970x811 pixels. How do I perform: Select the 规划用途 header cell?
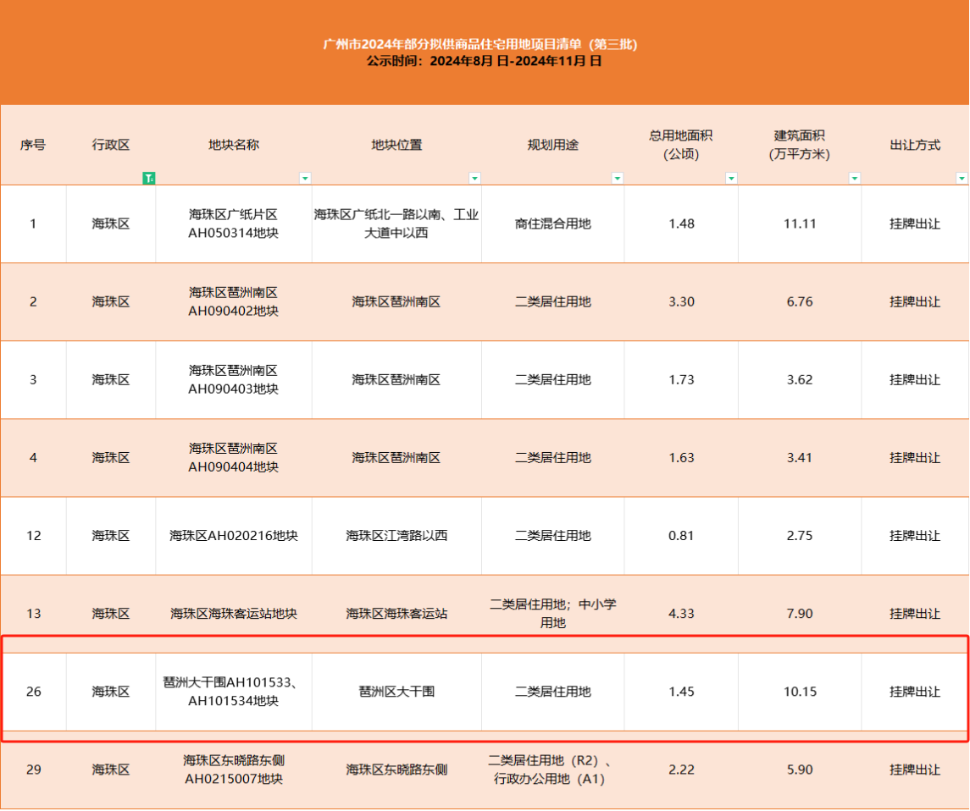[x=553, y=146]
